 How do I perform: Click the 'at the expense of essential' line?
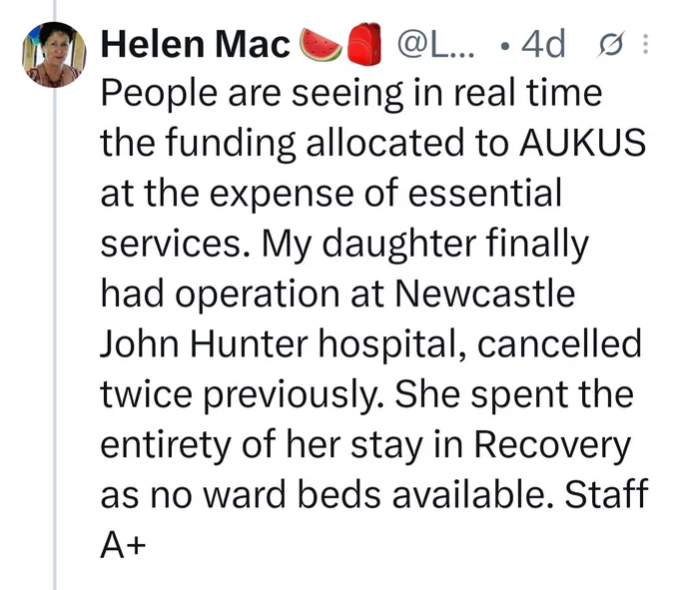pos(332,194)
